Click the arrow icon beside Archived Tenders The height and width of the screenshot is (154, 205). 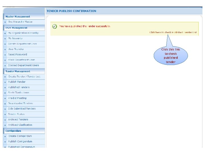pyautogui.click(x=5, y=120)
